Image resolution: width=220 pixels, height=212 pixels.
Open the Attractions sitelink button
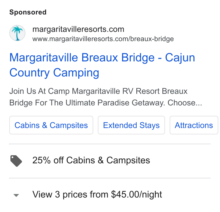coord(194,125)
